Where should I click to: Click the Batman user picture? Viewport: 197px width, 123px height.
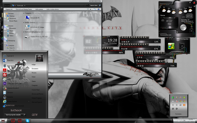tap(39, 58)
